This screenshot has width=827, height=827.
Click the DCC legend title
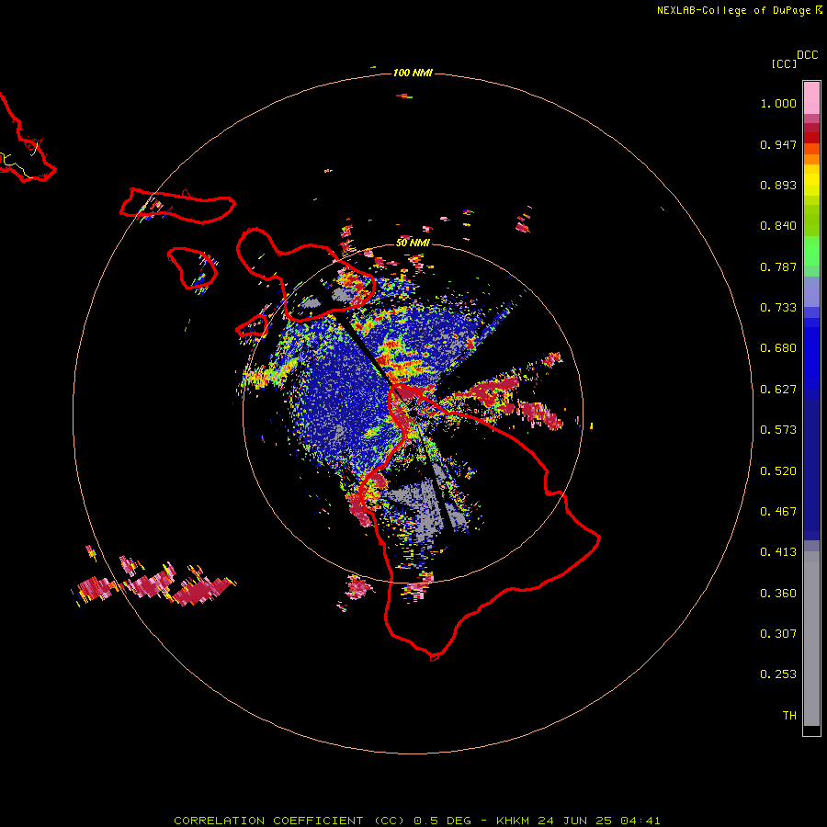pyautogui.click(x=807, y=55)
